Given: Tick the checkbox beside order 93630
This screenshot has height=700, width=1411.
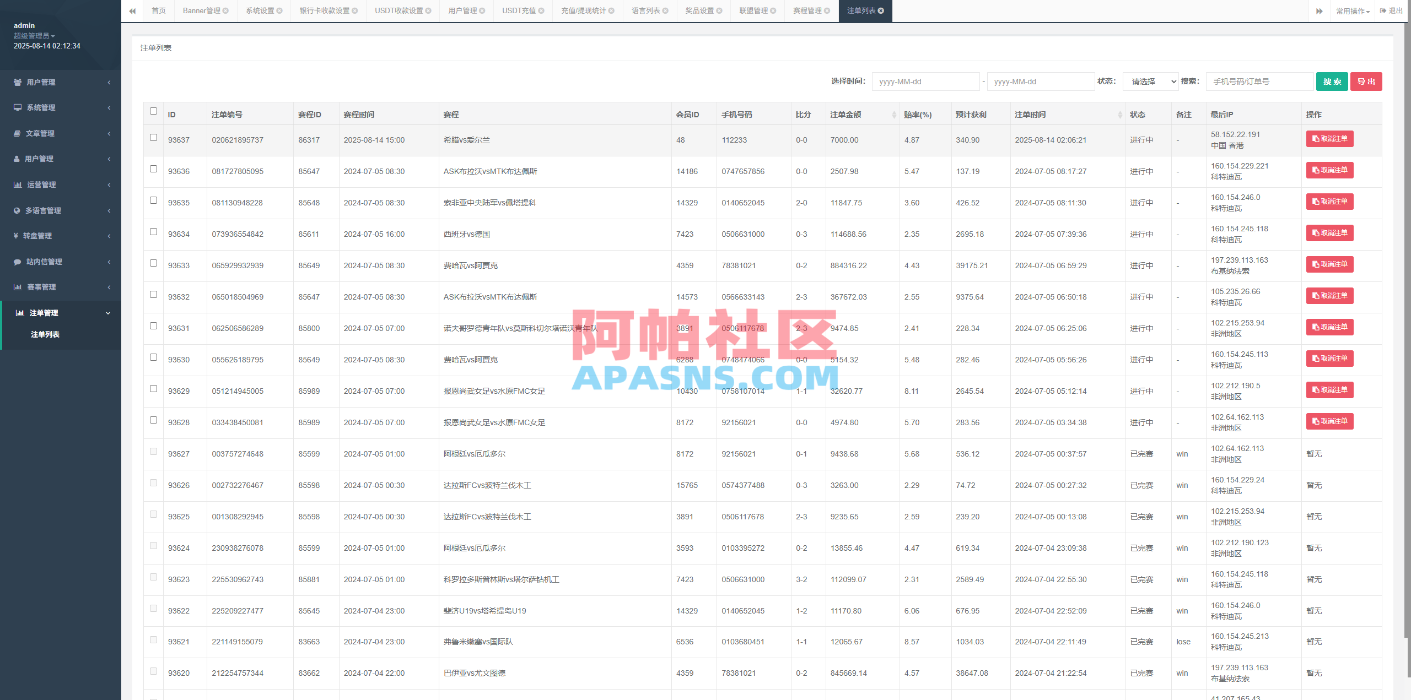Looking at the screenshot, I should (x=153, y=358).
